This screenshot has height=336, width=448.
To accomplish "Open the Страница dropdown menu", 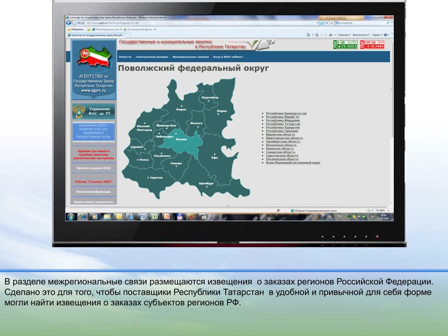I will 344,35.
